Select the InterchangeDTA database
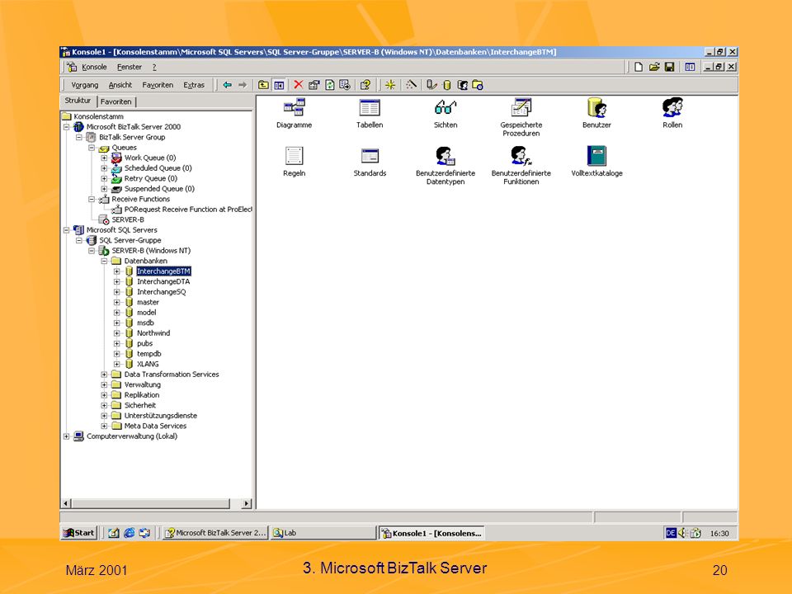This screenshot has width=792, height=594. [163, 281]
